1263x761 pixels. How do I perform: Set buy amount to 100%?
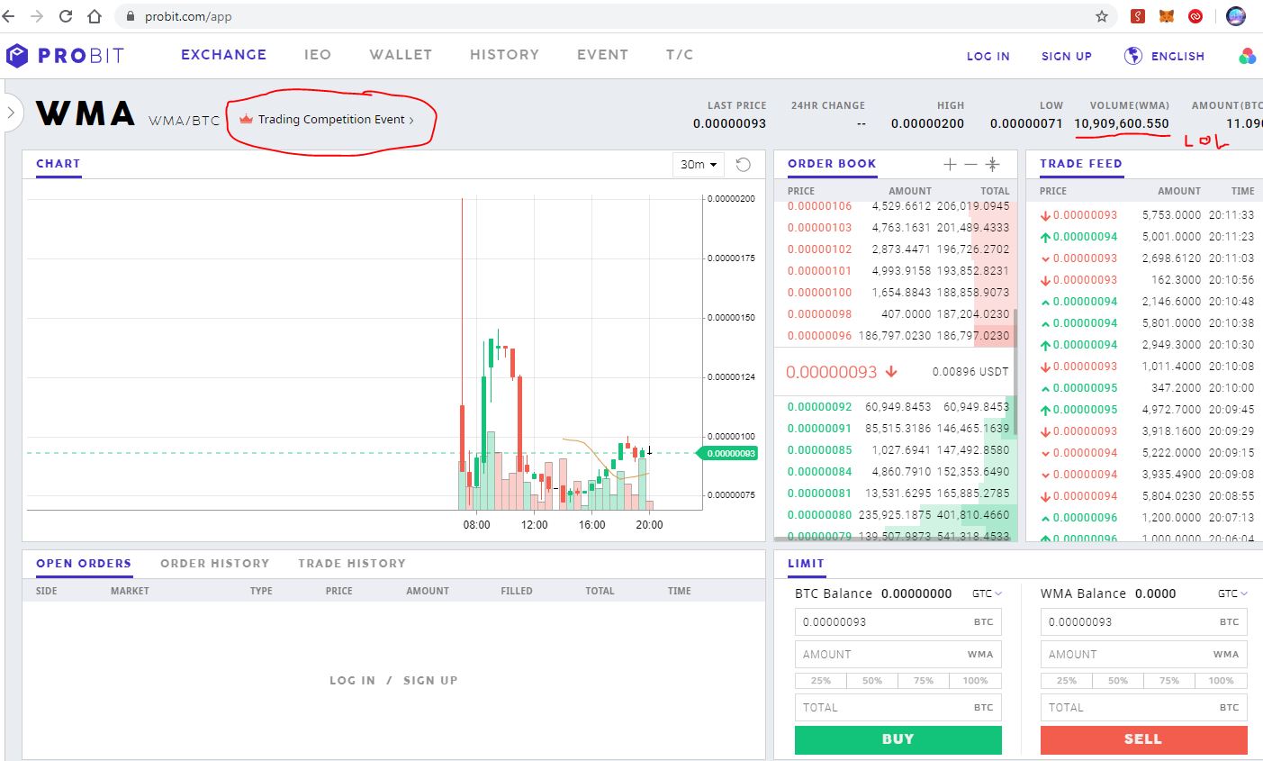976,681
